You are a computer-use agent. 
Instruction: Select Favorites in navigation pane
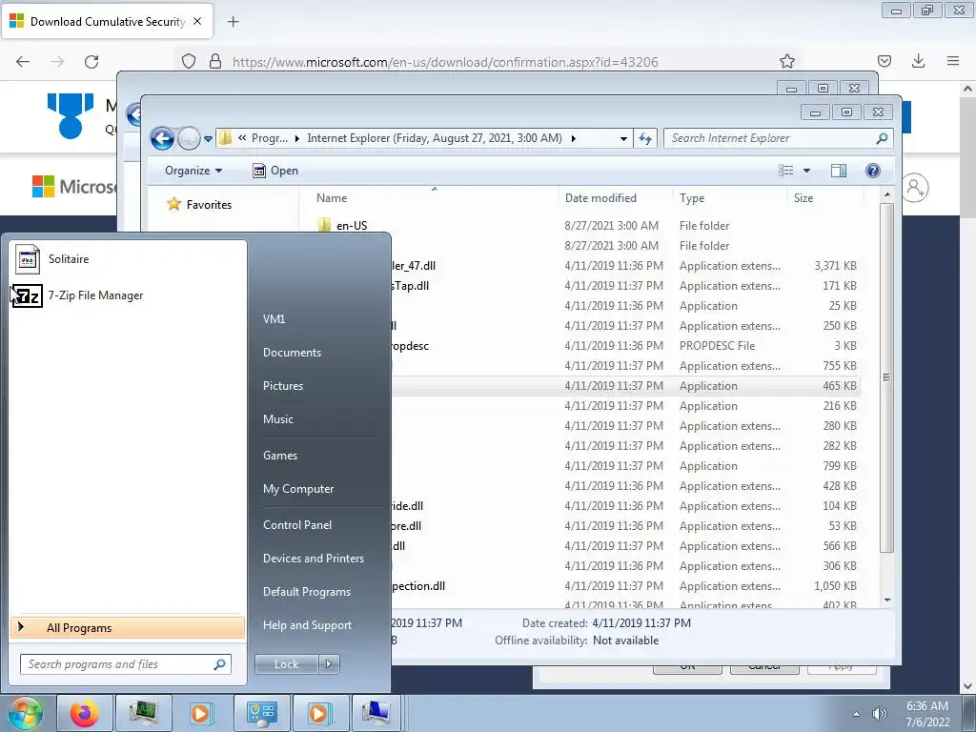[x=209, y=205]
